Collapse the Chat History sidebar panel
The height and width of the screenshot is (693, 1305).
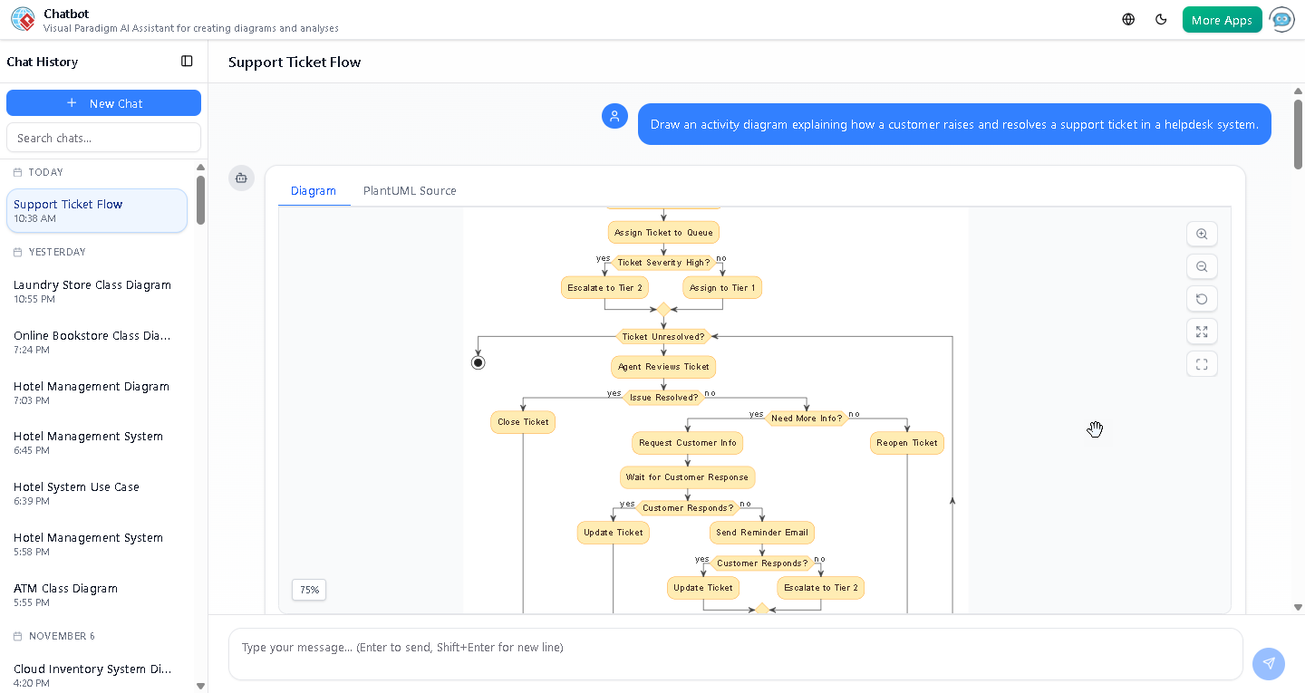tap(187, 61)
